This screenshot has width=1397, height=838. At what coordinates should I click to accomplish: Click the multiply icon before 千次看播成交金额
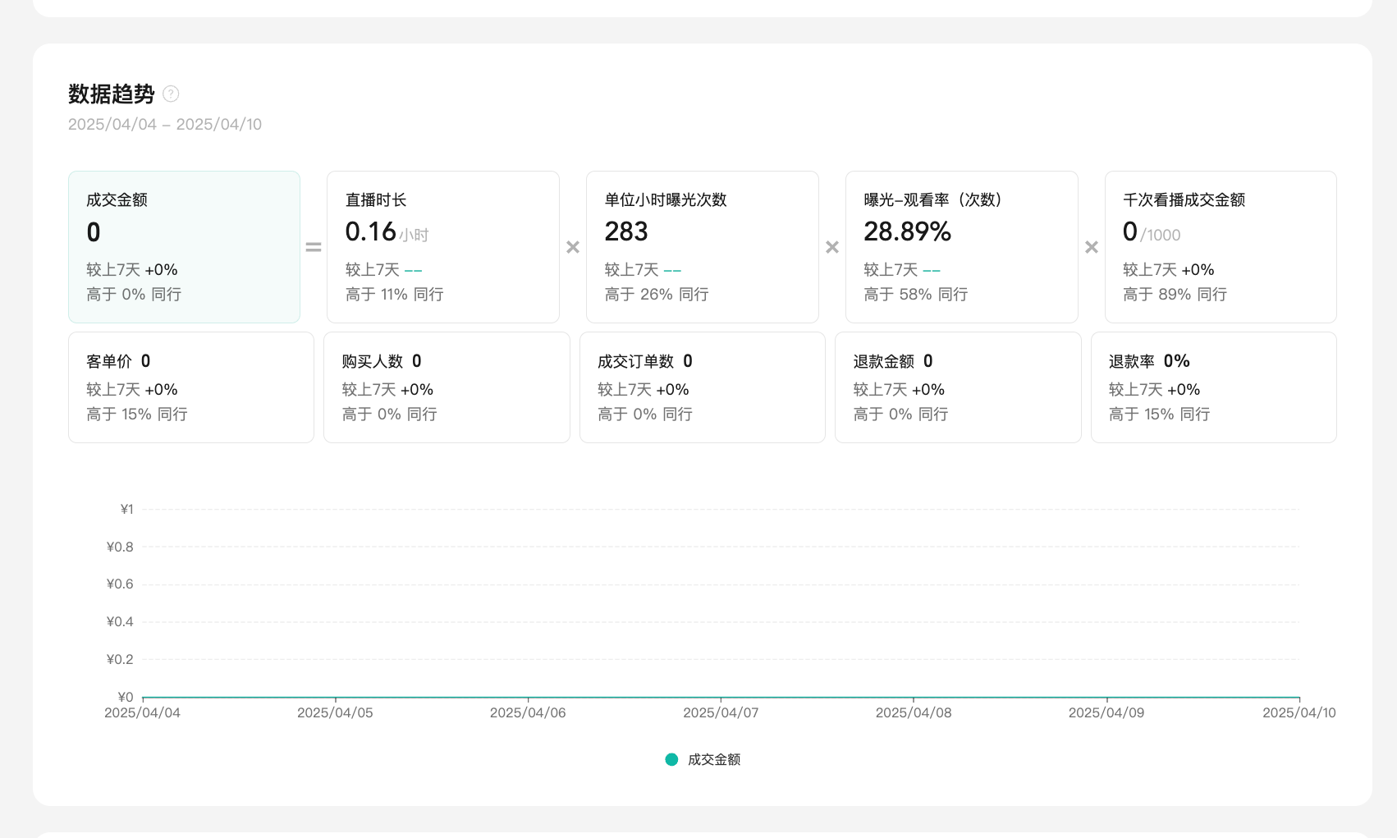(x=1092, y=247)
